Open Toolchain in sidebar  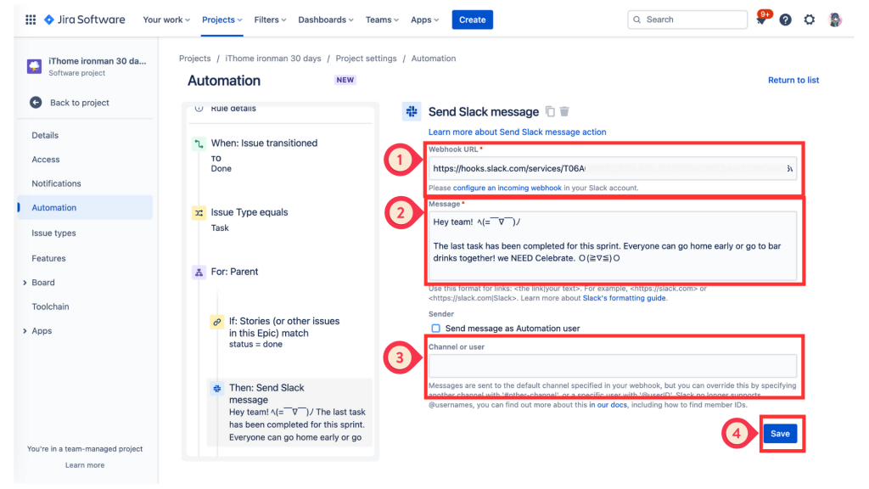point(50,306)
